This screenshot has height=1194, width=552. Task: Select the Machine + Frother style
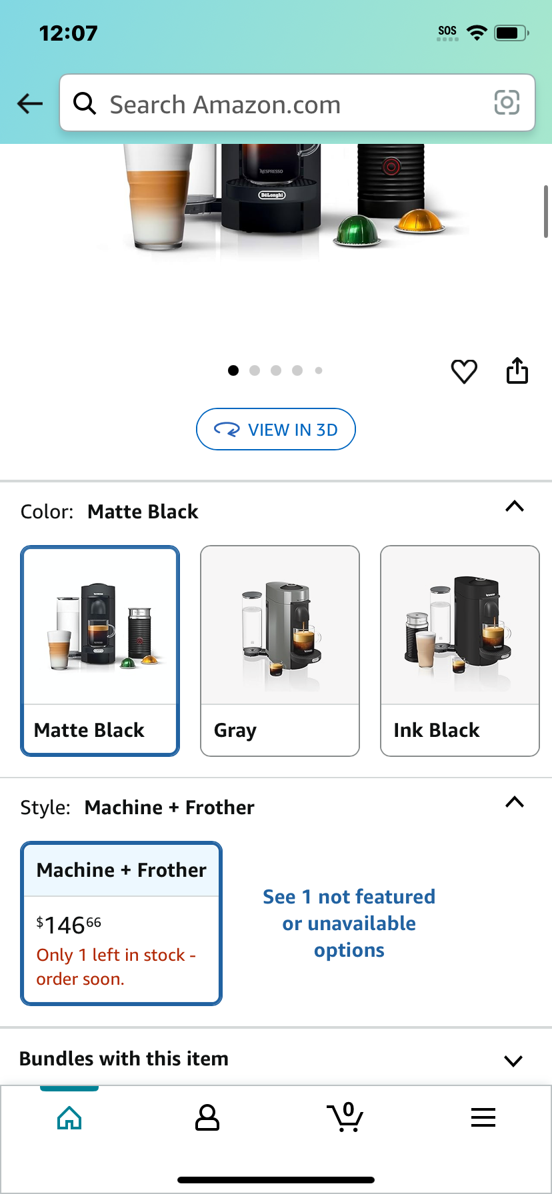coord(121,923)
